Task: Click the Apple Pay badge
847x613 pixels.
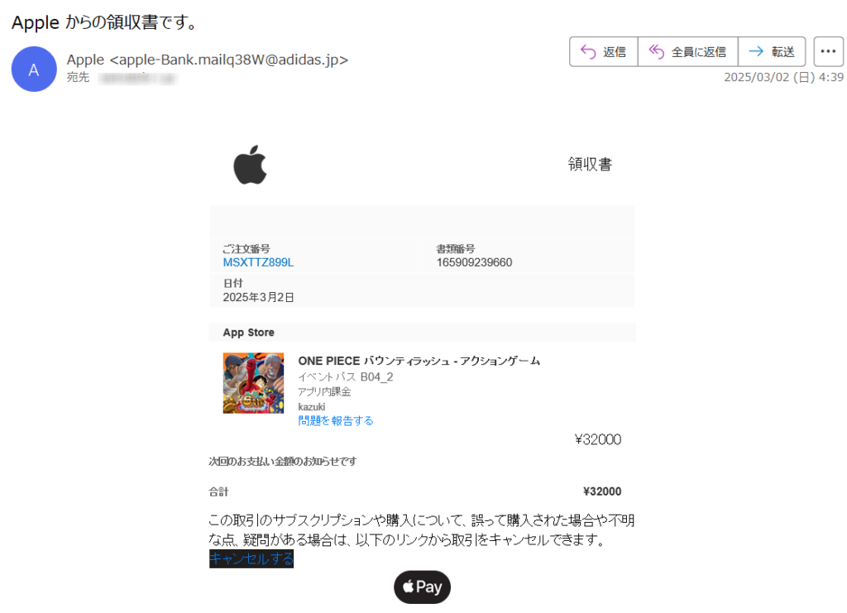Action: coord(422,587)
